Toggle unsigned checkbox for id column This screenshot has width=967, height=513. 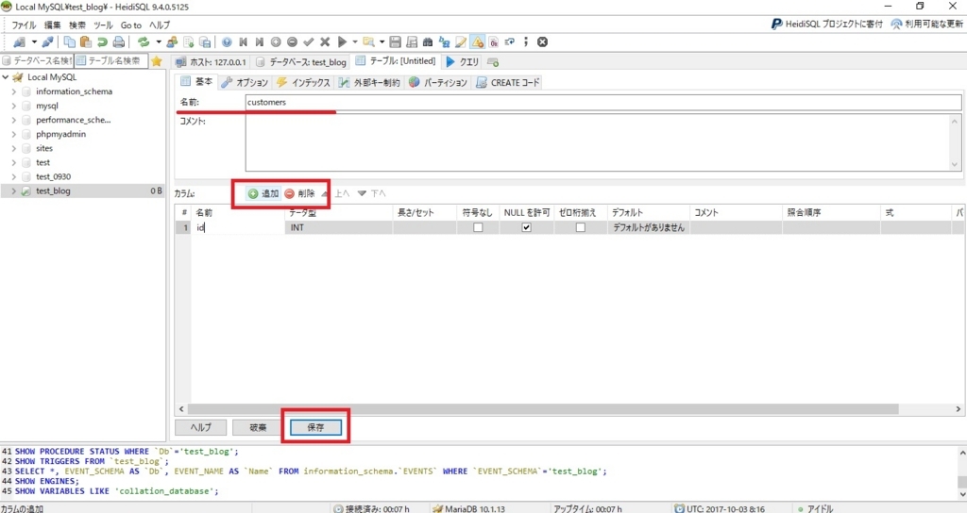(x=477, y=227)
